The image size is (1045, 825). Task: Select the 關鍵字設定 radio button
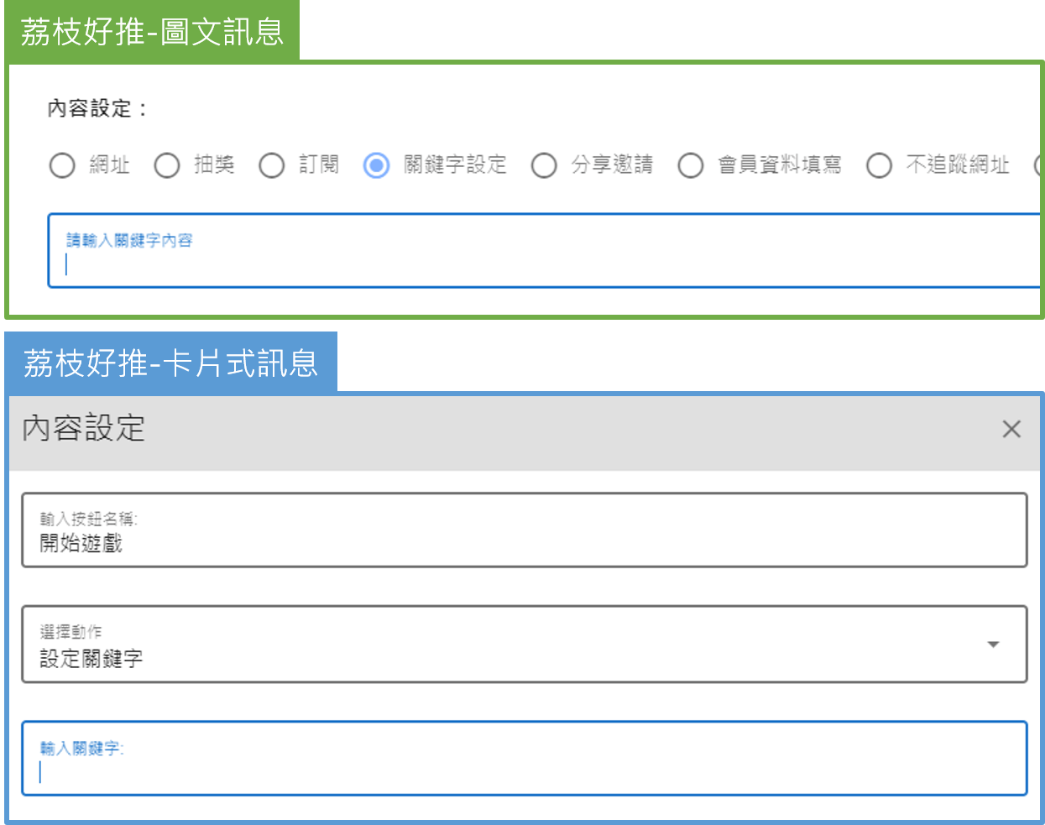tap(376, 165)
